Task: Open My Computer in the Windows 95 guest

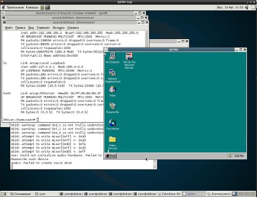Action: [112, 58]
